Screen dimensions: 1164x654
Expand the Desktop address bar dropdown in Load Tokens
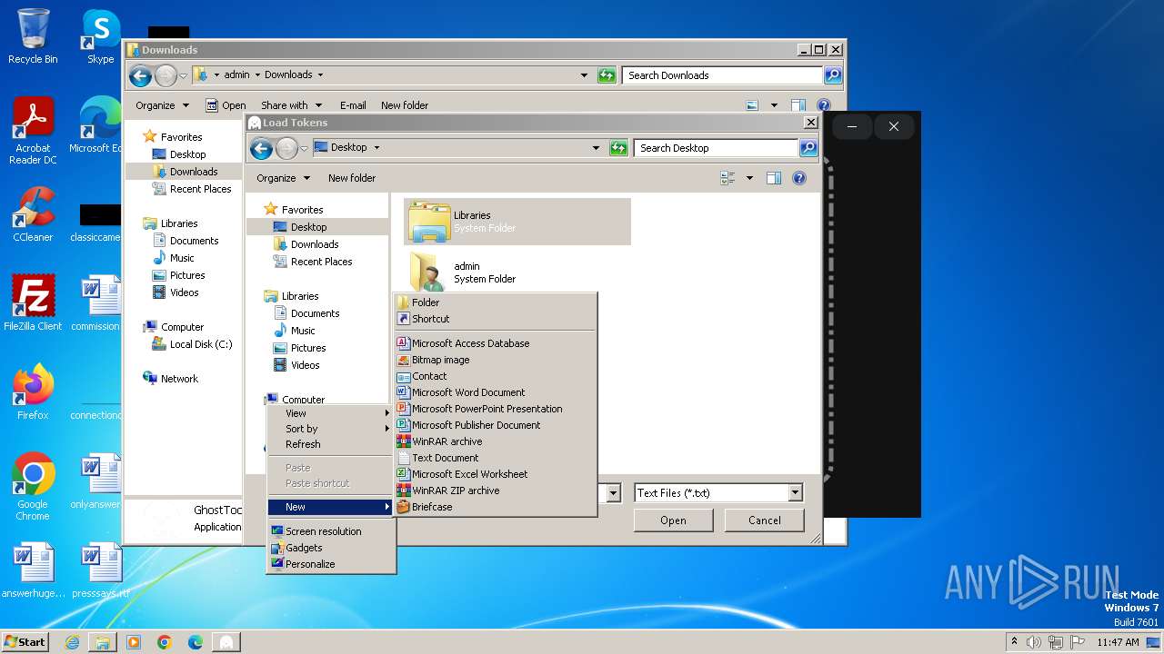coord(596,148)
